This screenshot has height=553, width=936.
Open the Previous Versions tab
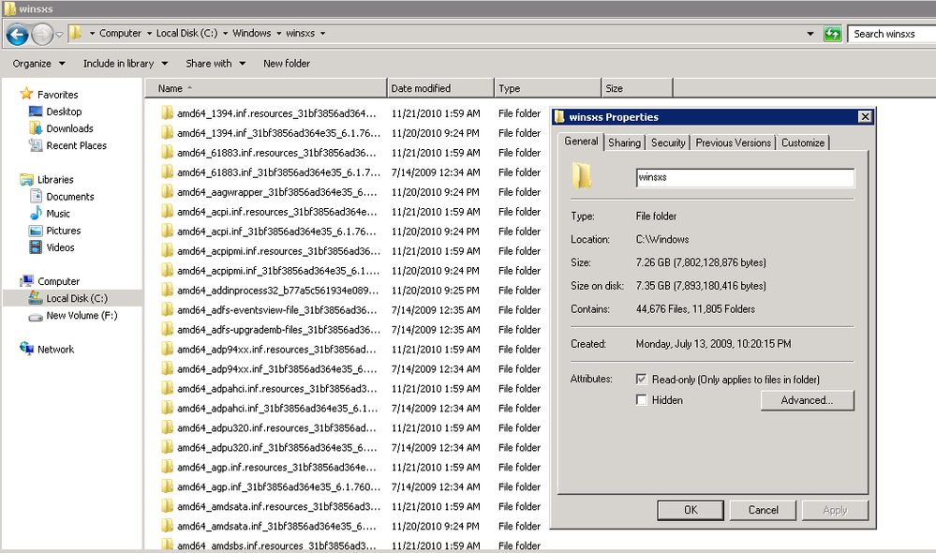[x=733, y=142]
